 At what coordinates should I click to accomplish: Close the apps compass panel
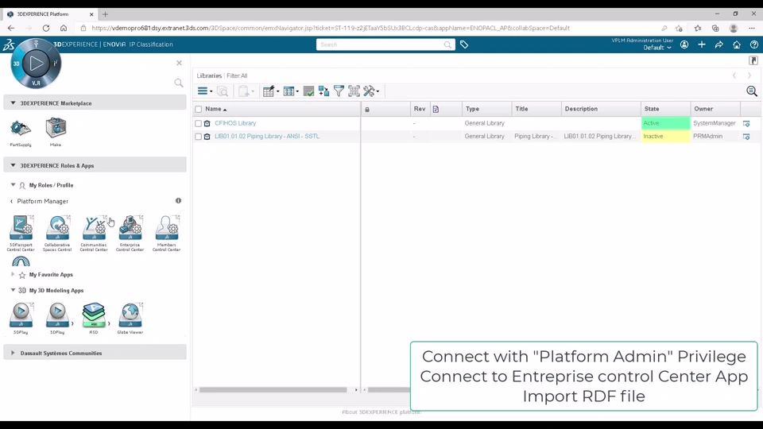[179, 64]
